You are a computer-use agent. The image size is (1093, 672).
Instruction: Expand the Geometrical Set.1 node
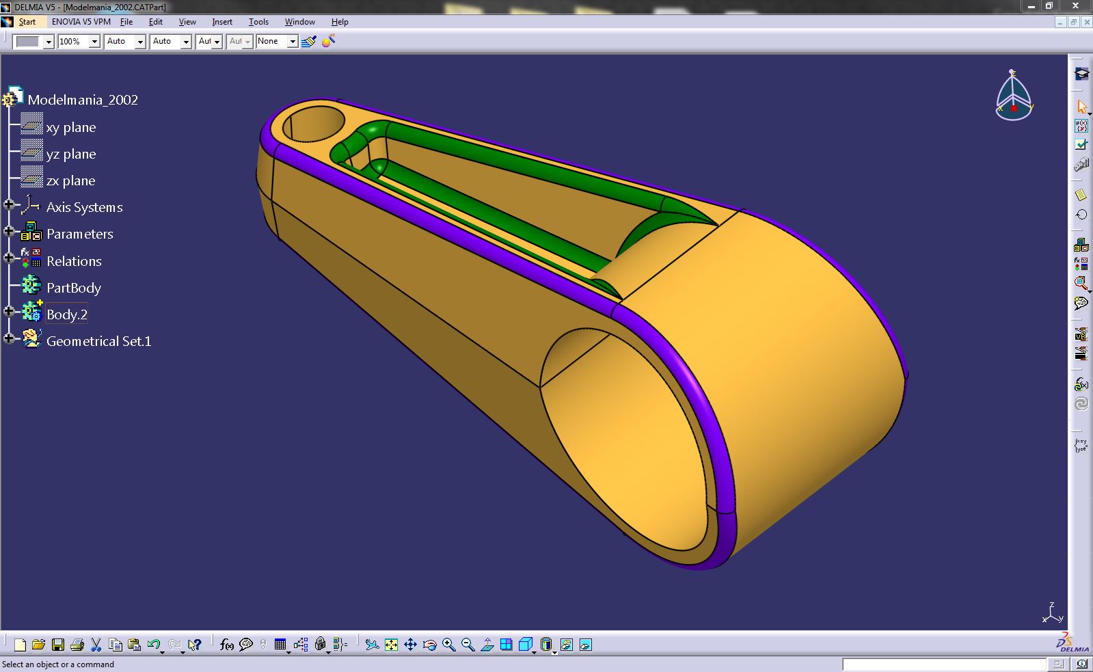point(9,338)
